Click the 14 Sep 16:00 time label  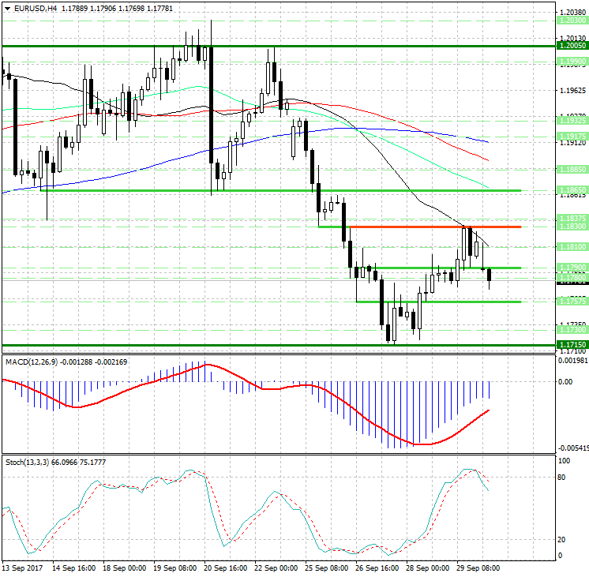point(73,568)
